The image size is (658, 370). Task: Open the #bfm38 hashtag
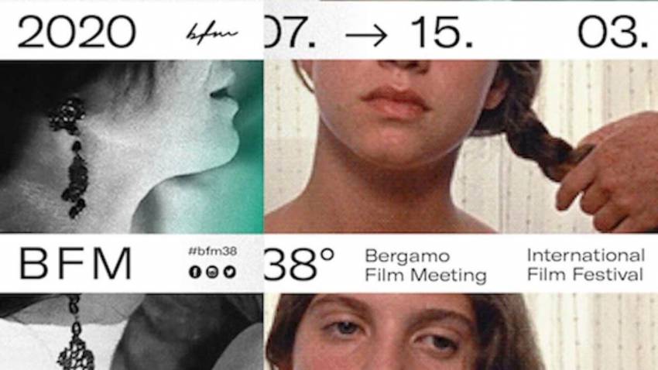click(x=212, y=252)
